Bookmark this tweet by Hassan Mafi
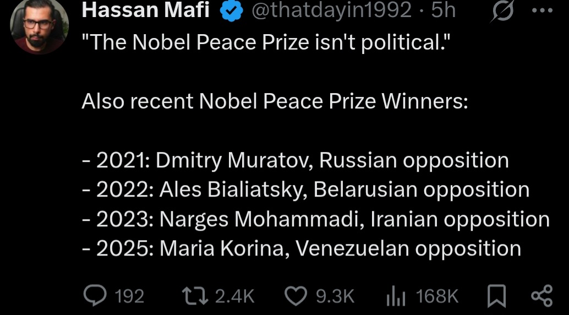This screenshot has height=315, width=569. 496,296
